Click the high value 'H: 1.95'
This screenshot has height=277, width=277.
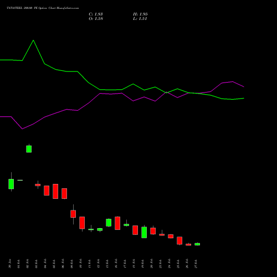coord(140,14)
